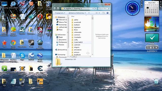Open Kaspersky gadget settings gear
The image size is (162, 91).
[x=156, y=48]
